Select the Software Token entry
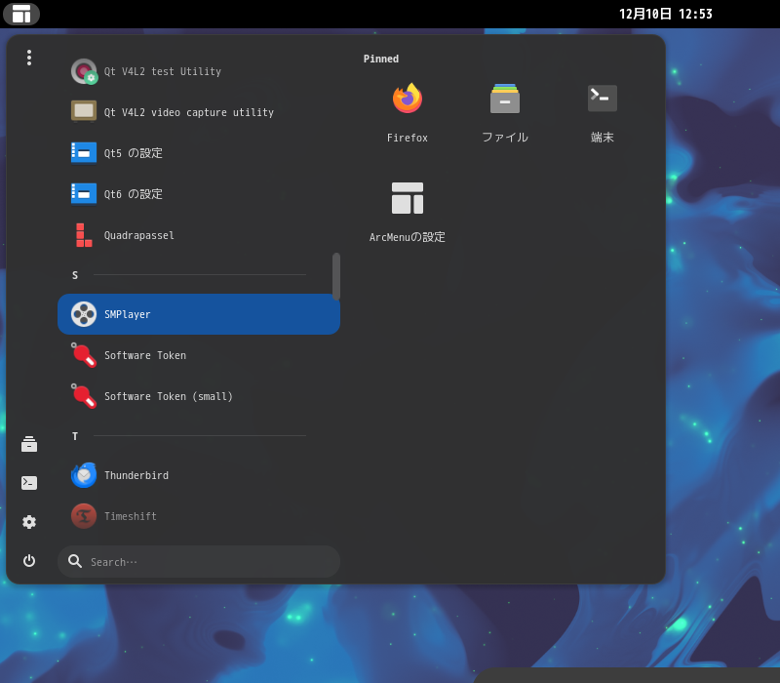This screenshot has height=683, width=780. [84, 355]
